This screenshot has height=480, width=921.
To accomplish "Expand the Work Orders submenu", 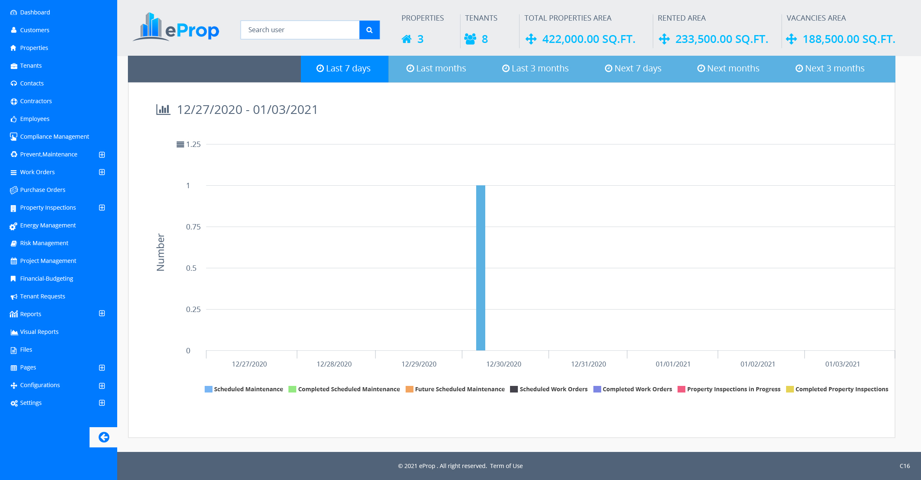I will click(x=102, y=172).
